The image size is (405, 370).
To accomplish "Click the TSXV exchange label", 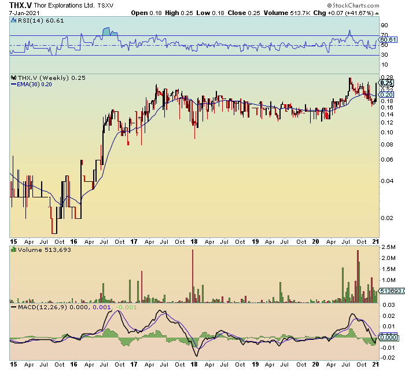I will 105,5.
